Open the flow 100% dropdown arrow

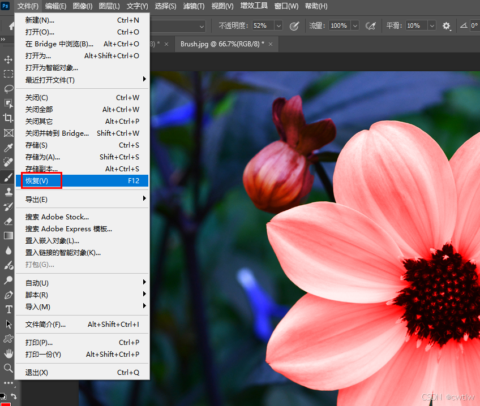click(355, 26)
